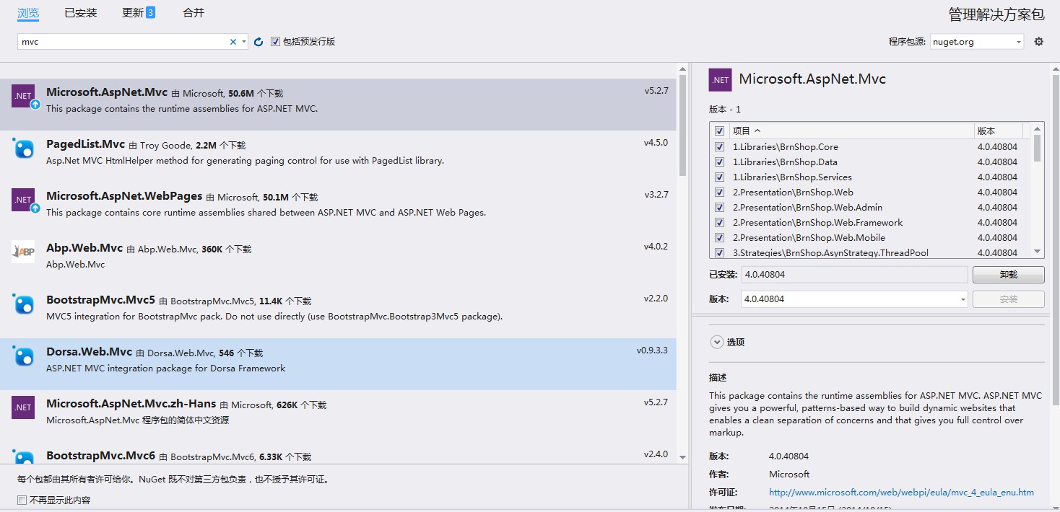Toggle include prerelease (包括预发行版) checkbox
This screenshot has width=1060, height=512.
(275, 42)
